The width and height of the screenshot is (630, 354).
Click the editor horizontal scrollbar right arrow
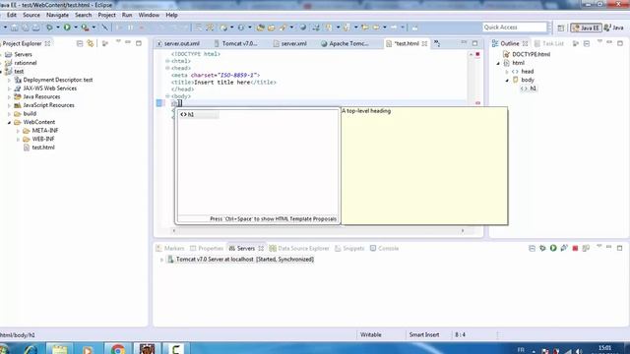[x=463, y=231]
